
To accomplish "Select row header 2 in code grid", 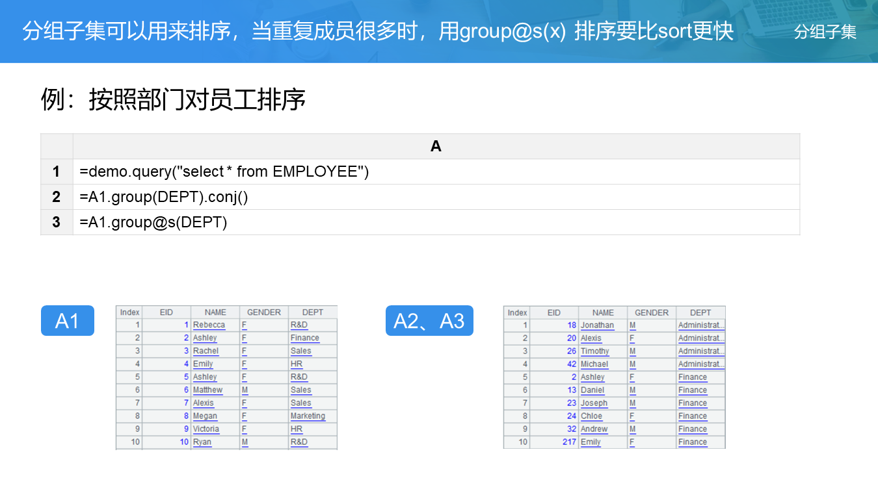I will click(57, 197).
